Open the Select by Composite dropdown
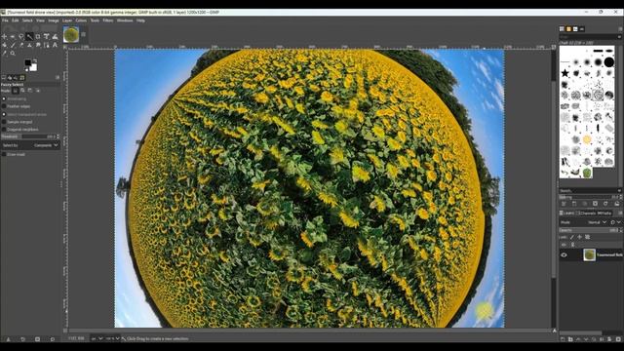Image resolution: width=624 pixels, height=351 pixels. [31, 145]
